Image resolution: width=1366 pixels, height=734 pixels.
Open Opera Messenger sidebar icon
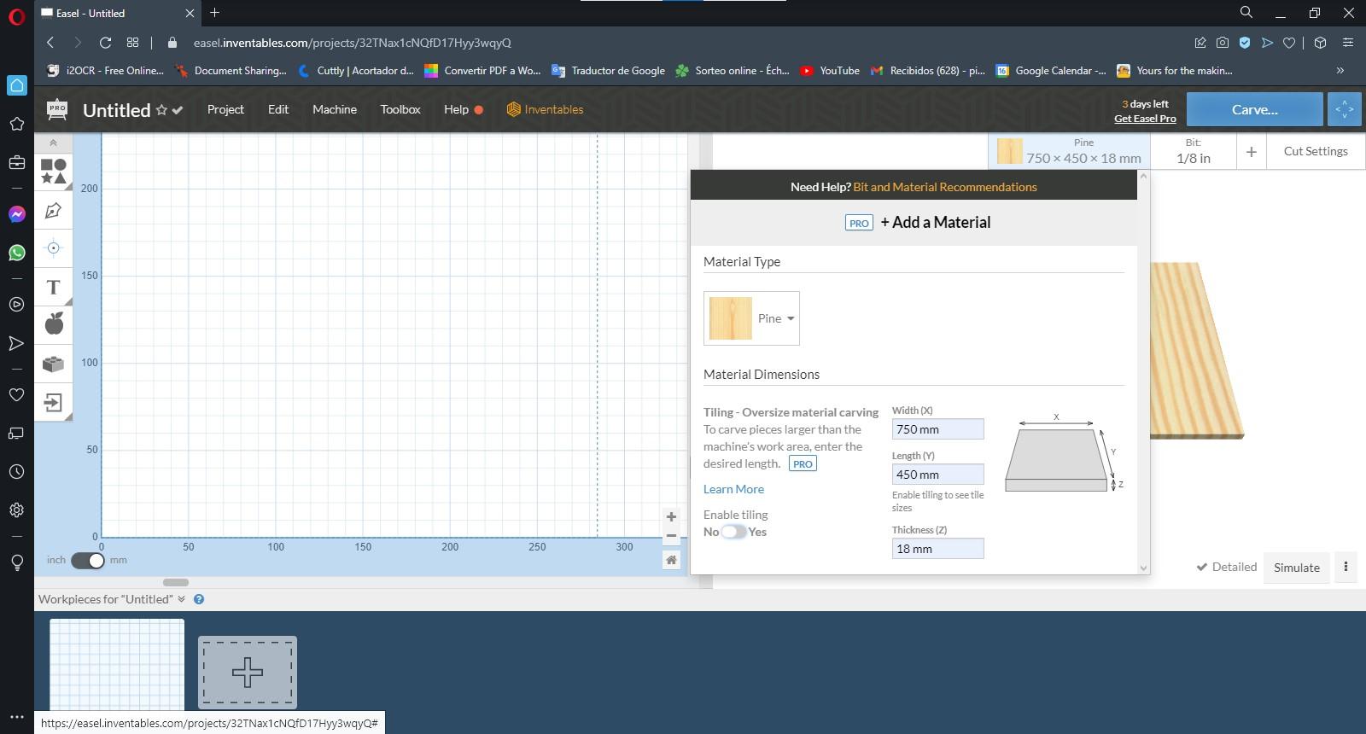[x=16, y=214]
